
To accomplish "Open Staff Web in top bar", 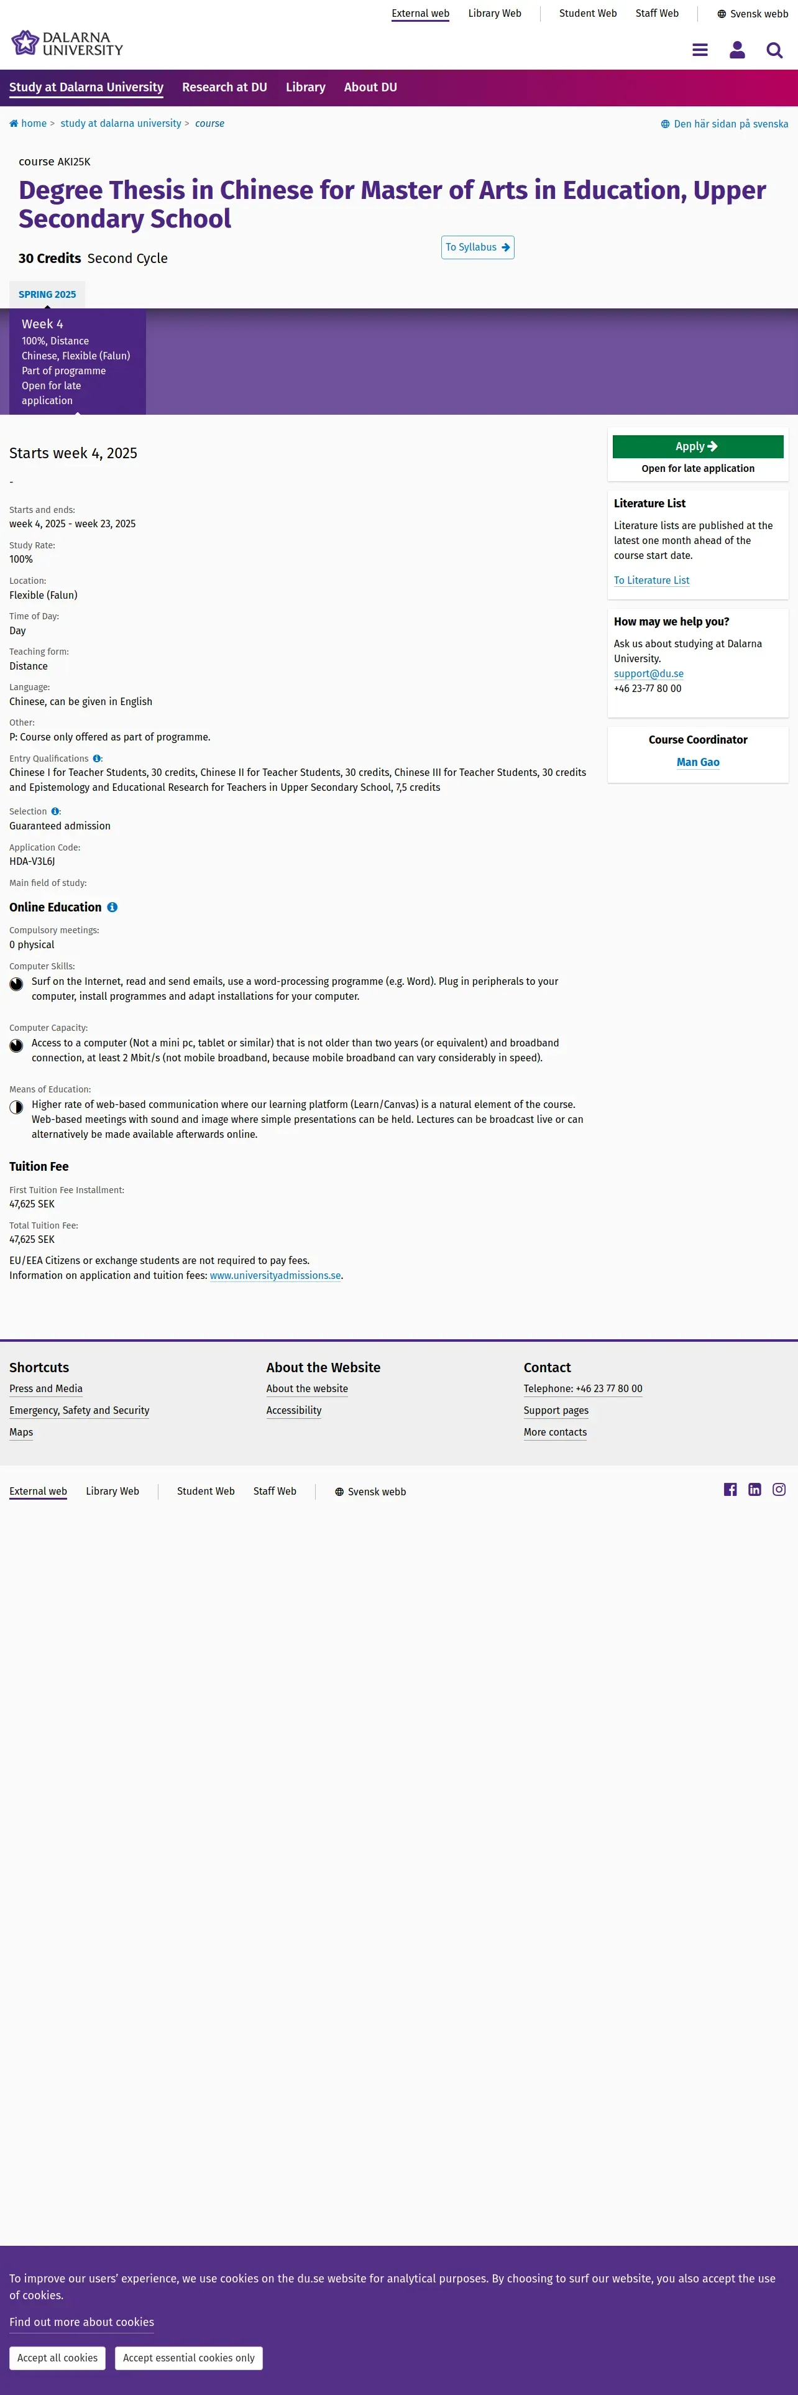I will click(657, 13).
